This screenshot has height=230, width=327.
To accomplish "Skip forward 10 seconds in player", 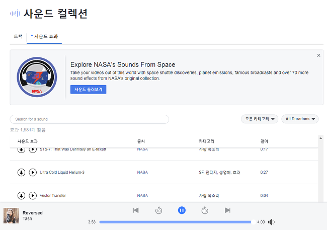I will pyautogui.click(x=205, y=210).
